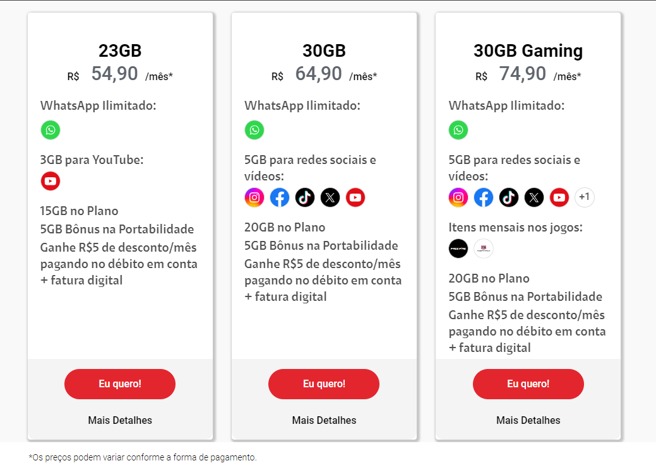This screenshot has width=656, height=468.
Task: Click Free Fire icon under Itens mensais
Action: [458, 249]
